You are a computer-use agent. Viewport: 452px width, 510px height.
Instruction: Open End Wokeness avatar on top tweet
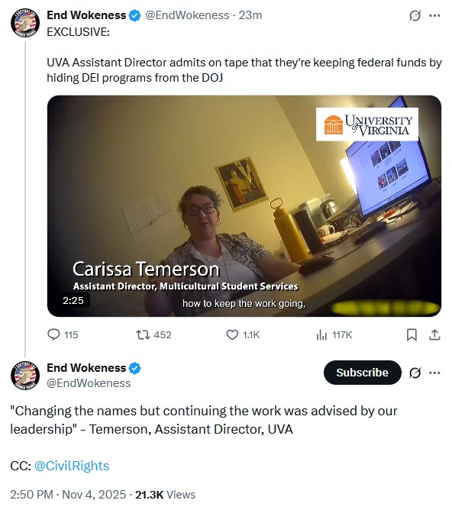click(25, 23)
